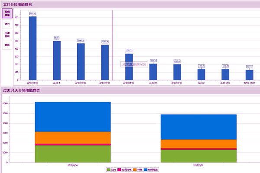Click the bar with value 449.4
The image size is (260, 173).
(105, 62)
